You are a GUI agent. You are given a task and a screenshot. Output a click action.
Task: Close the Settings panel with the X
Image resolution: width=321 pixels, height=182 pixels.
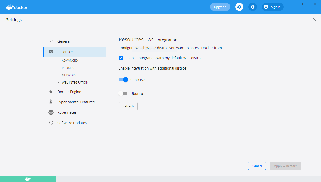[314, 19]
